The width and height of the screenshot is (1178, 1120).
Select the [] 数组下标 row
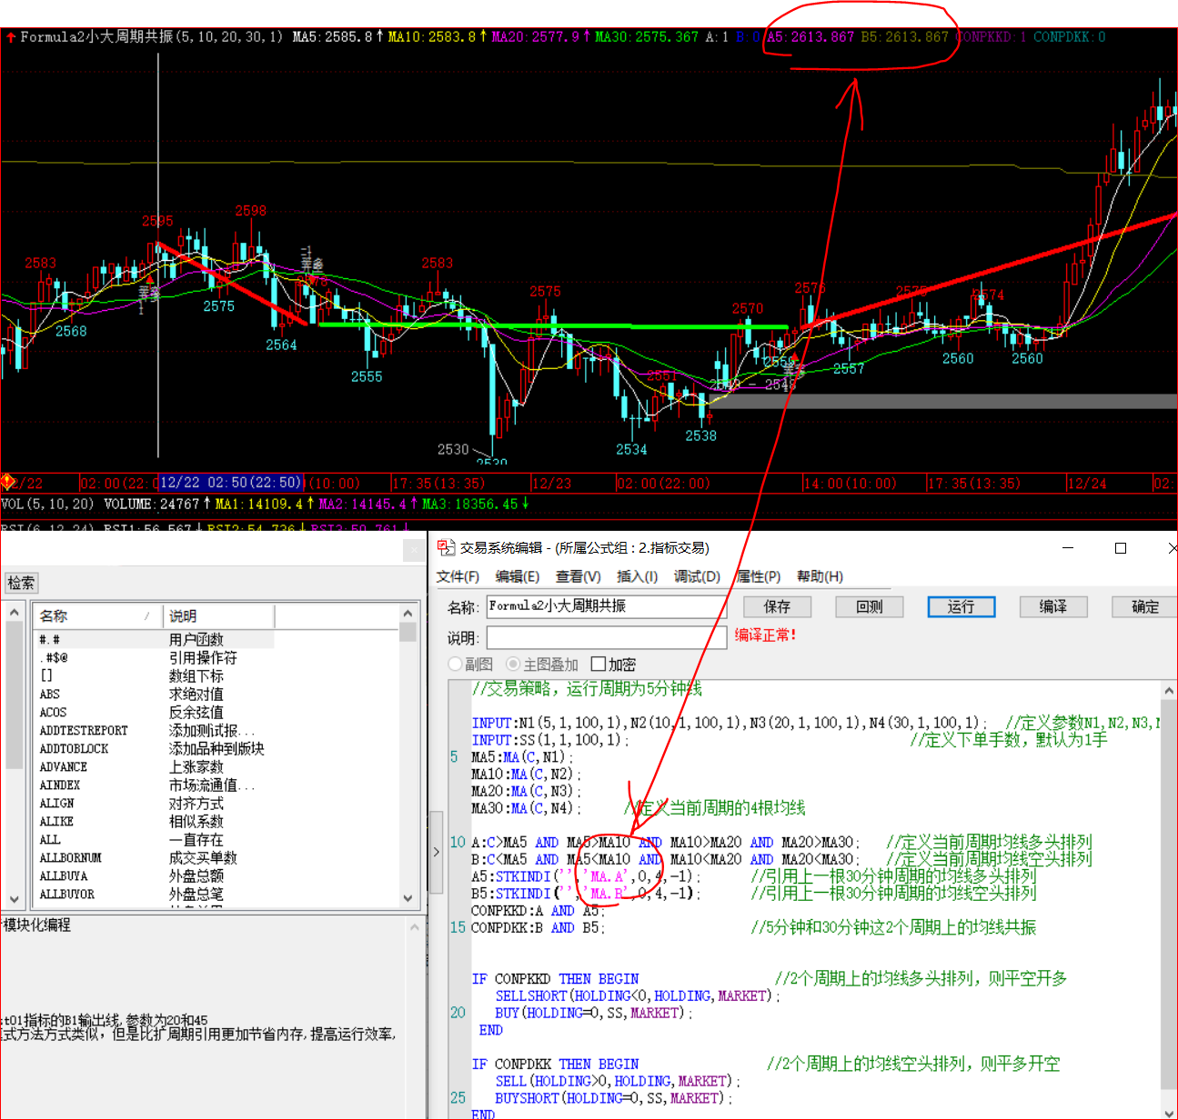click(x=154, y=675)
